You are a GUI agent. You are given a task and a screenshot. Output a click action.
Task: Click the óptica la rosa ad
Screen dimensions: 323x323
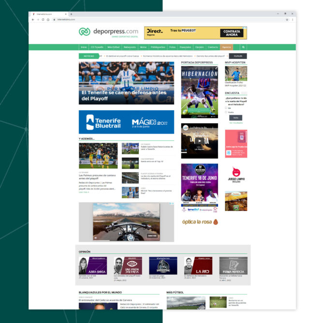click(200, 222)
